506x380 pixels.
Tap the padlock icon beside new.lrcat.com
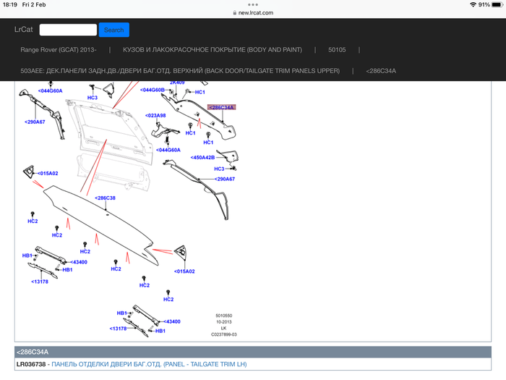(x=235, y=13)
